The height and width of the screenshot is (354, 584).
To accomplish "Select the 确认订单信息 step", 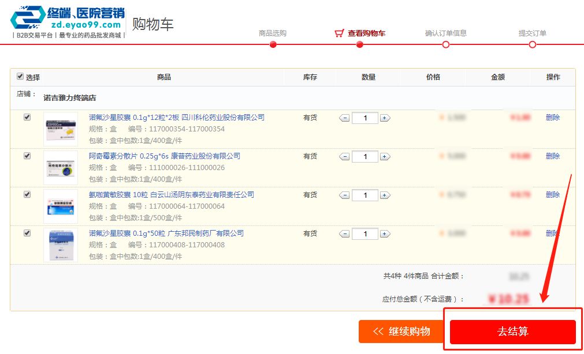I will coord(446,33).
